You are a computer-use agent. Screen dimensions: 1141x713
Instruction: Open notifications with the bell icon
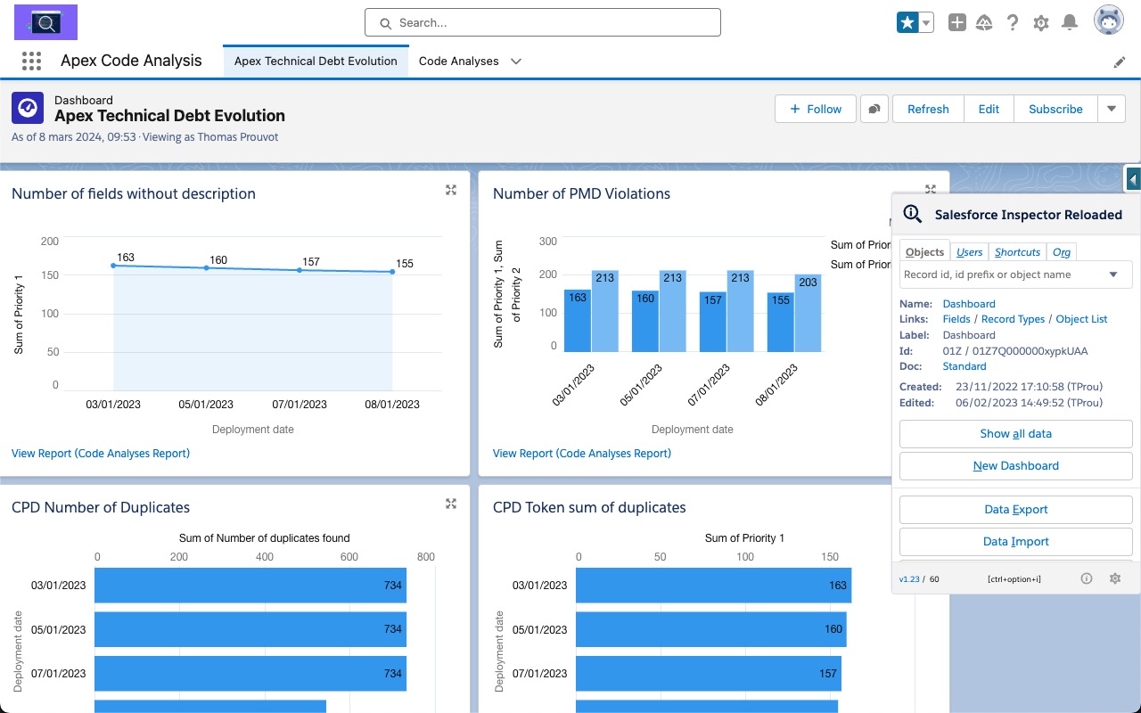(1069, 22)
